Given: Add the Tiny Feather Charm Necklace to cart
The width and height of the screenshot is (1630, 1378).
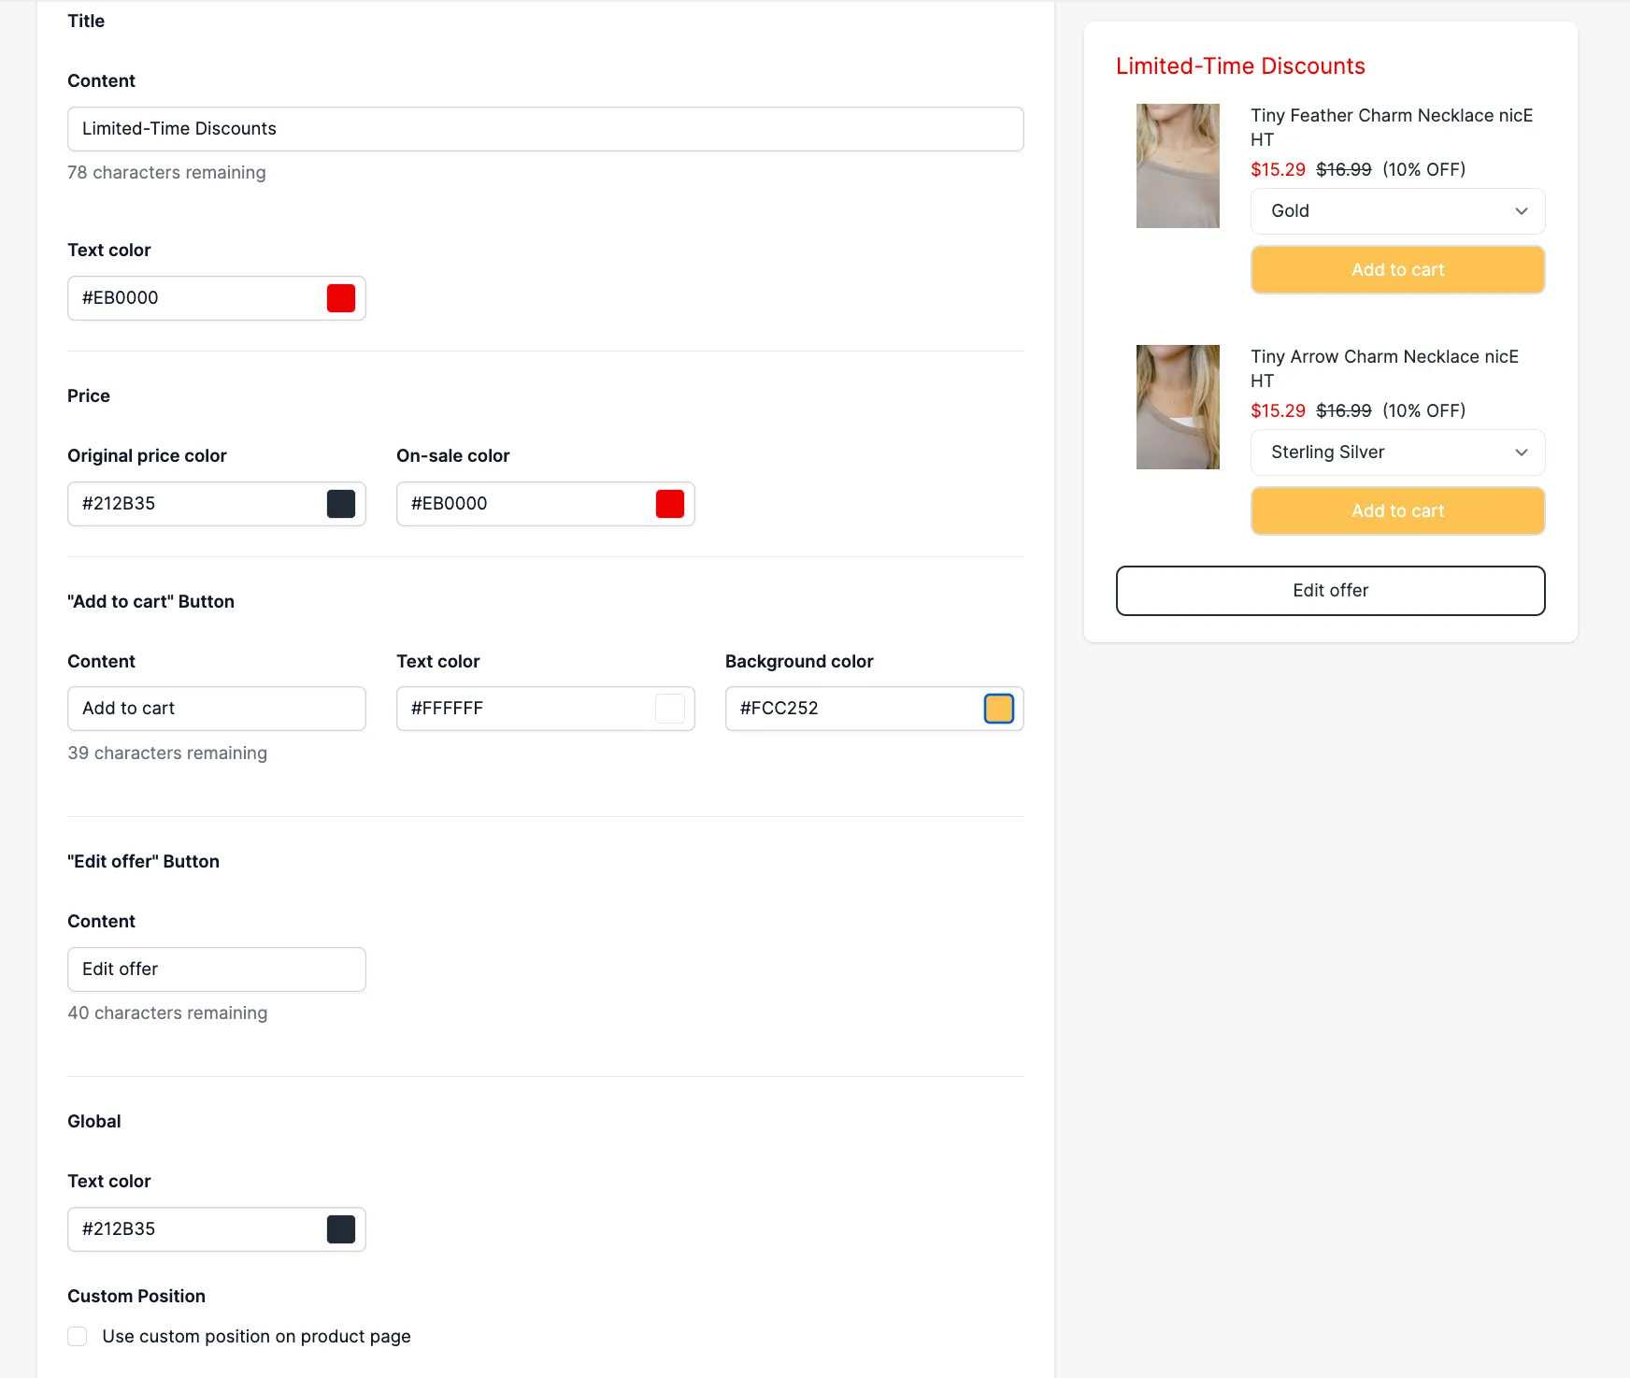Looking at the screenshot, I should point(1398,270).
